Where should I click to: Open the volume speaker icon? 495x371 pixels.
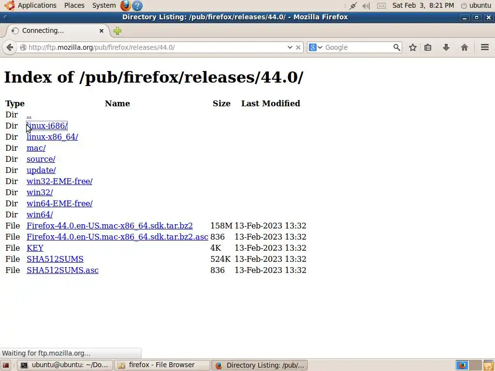366,6
